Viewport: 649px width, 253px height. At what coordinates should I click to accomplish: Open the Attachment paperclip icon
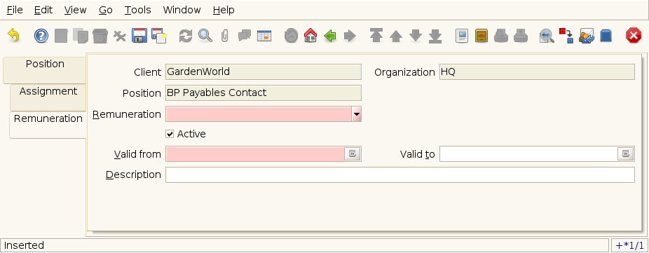(225, 36)
